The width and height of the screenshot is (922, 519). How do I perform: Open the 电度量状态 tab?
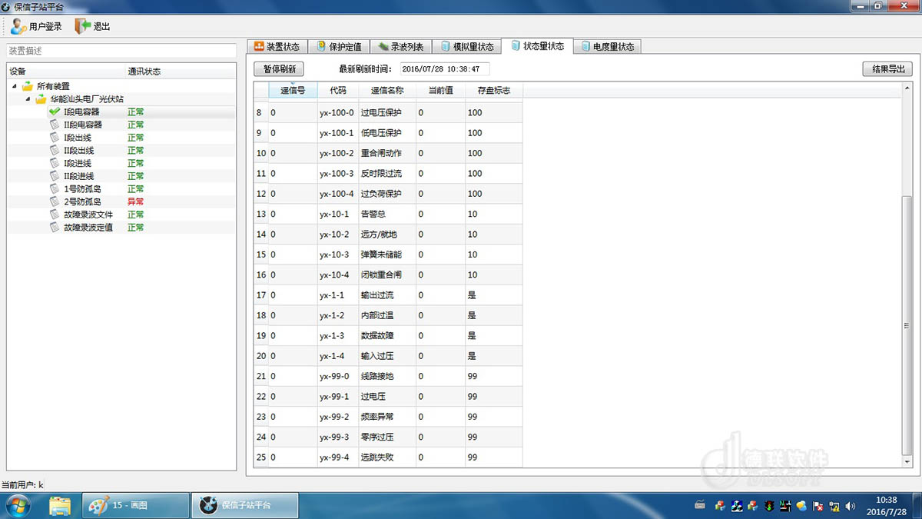point(606,47)
